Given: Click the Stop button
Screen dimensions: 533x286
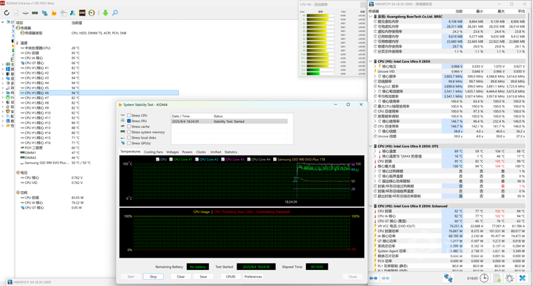Looking at the screenshot, I should point(153,277).
